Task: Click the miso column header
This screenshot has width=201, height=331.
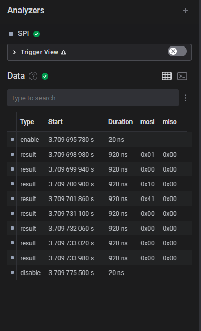Action: (169, 122)
